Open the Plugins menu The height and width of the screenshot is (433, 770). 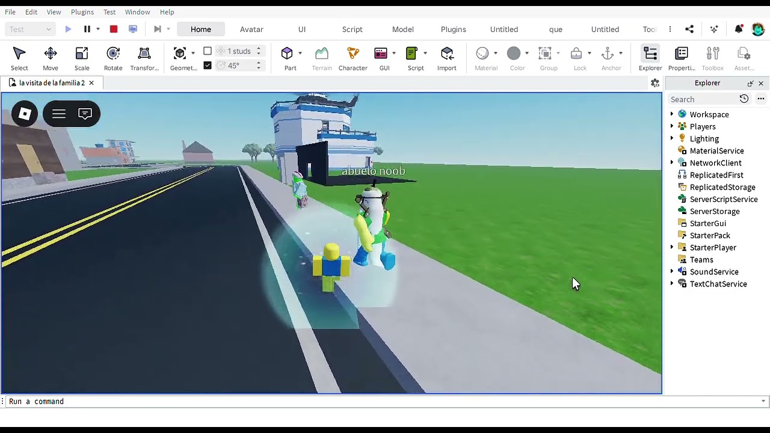pyautogui.click(x=82, y=12)
